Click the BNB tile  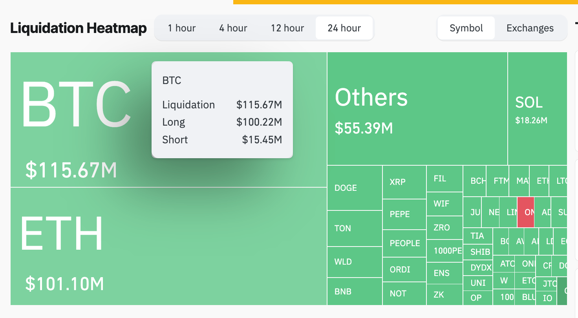pyautogui.click(x=355, y=292)
